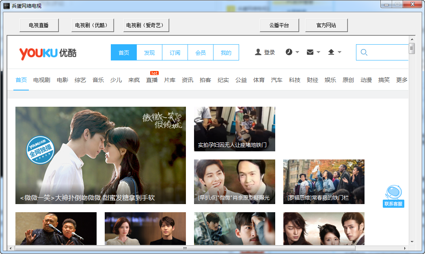Screen dimensions: 425x254
Task: Open 首页 in the category nav bar
Action: click(x=21, y=80)
